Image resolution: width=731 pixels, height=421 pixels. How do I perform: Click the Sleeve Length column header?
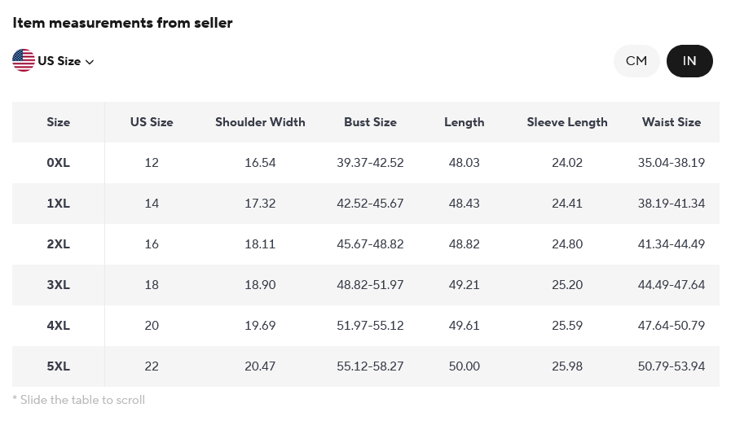[567, 122]
